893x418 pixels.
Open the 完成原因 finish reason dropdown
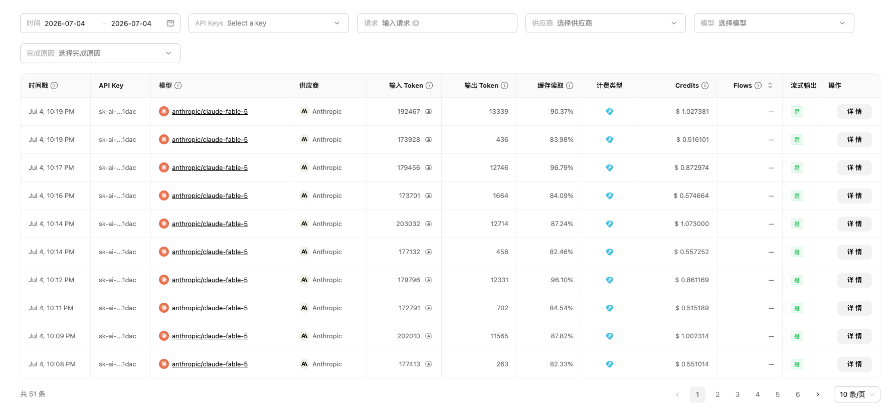coord(100,53)
